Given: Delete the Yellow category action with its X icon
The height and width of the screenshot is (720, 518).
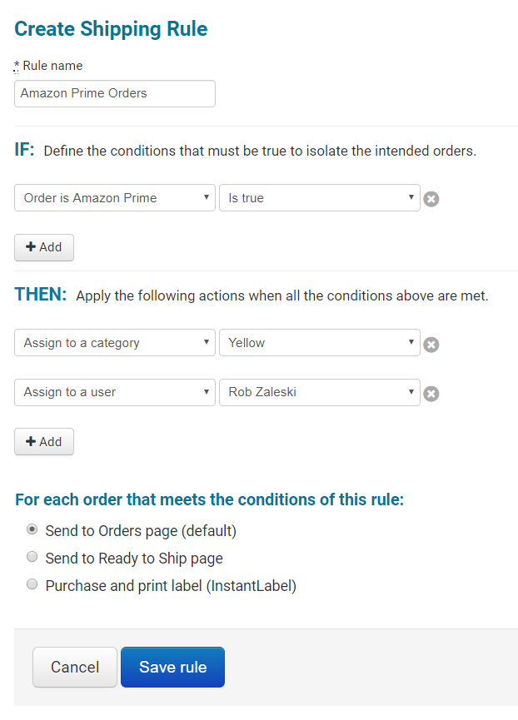Looking at the screenshot, I should click(431, 343).
